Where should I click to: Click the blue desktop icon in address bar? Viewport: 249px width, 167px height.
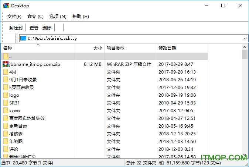coord(23,38)
